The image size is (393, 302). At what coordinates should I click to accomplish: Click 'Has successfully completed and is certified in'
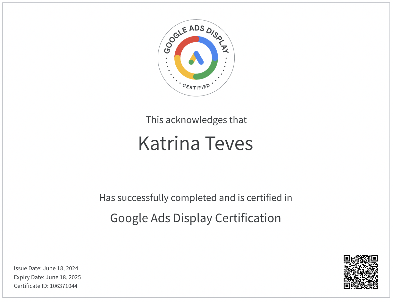(x=196, y=197)
